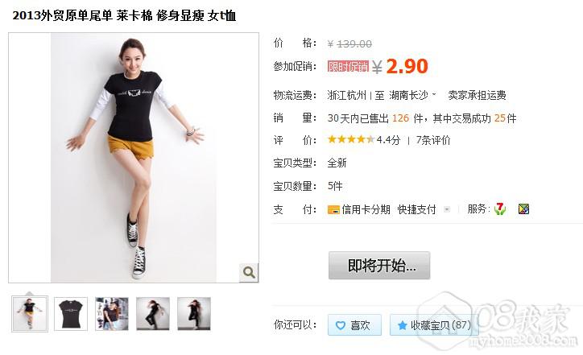
Task: Click the 限时促销 promotion tag
Action: pos(348,67)
